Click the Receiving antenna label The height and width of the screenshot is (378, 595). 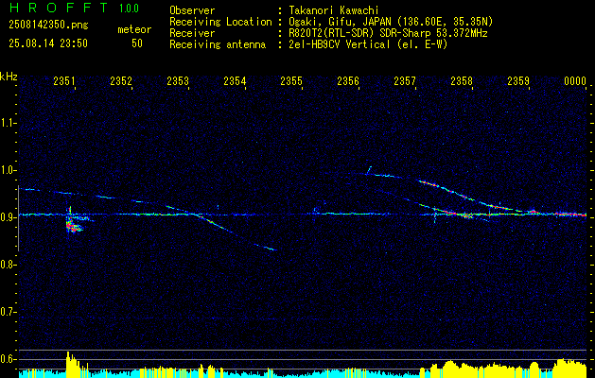tap(218, 44)
